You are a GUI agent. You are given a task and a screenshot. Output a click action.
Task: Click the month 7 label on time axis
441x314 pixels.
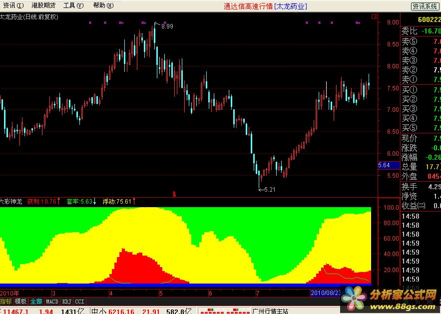click(x=257, y=294)
